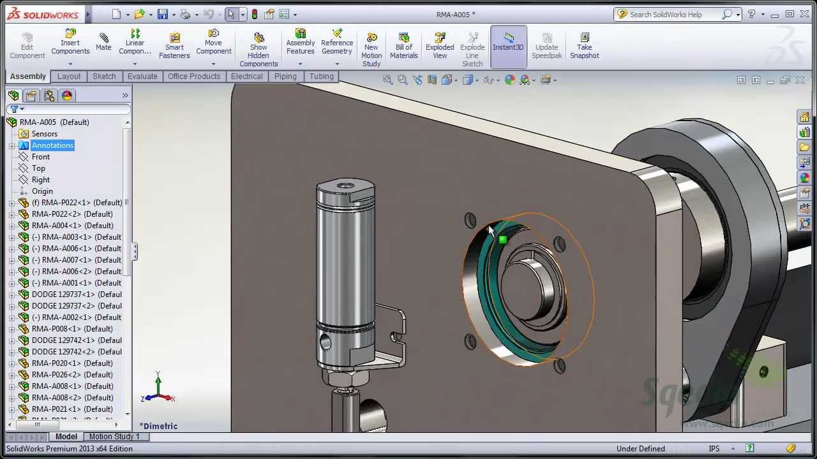The height and width of the screenshot is (459, 817).
Task: Click Edit Appearance color wheel icon
Action: pos(510,80)
